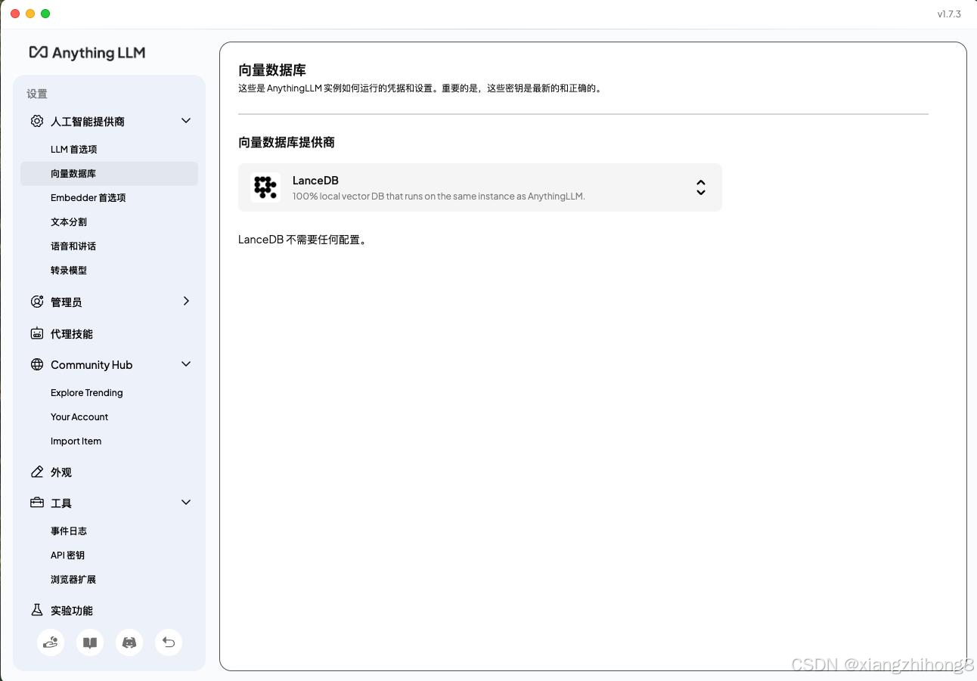Click the Community Hub globe icon
The width and height of the screenshot is (977, 681).
(x=36, y=364)
